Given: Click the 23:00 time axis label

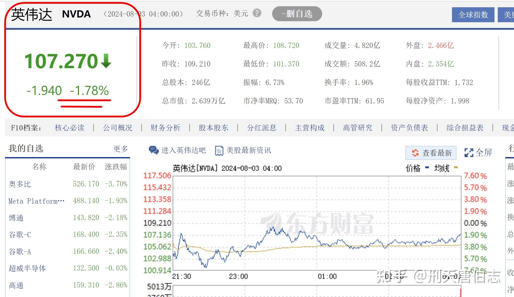Looking at the screenshot, I should [x=238, y=276].
